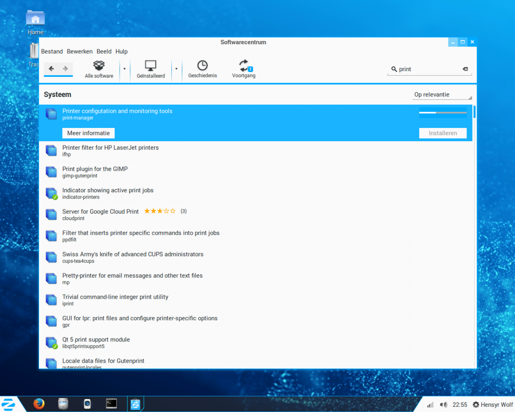Image resolution: width=515 pixels, height=412 pixels.
Task: Show the Geïnstalleerd software view
Action: coord(151,70)
